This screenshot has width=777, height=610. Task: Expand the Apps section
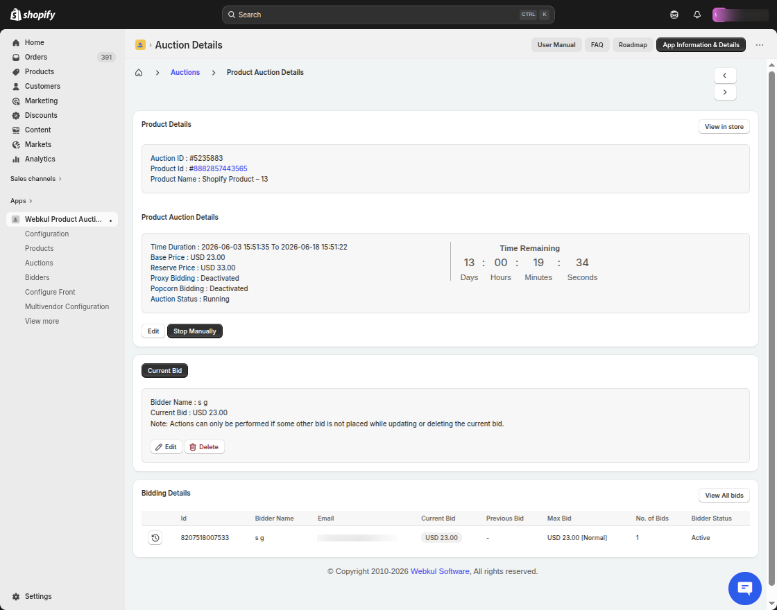(22, 201)
